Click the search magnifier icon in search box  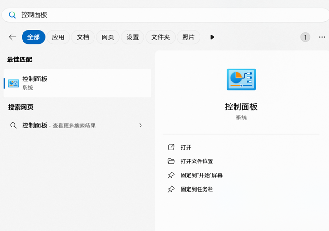[12, 15]
